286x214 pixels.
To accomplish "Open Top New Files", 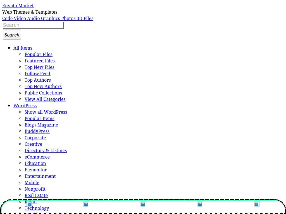I will (39, 67).
